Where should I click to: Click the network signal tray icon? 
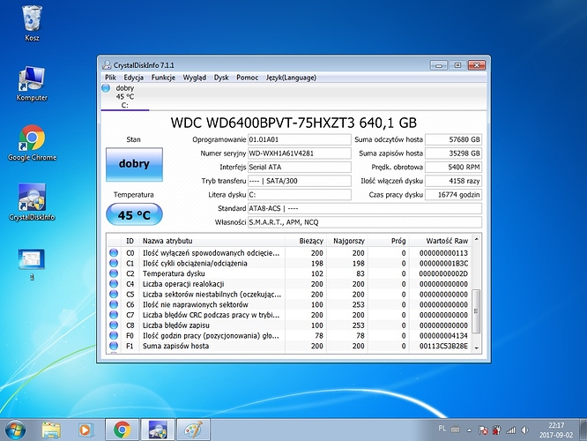click(510, 430)
